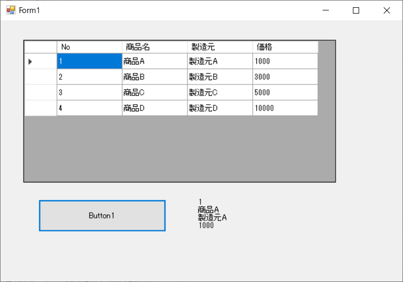Select the price cell 5000
This screenshot has height=282, width=403.
point(286,92)
